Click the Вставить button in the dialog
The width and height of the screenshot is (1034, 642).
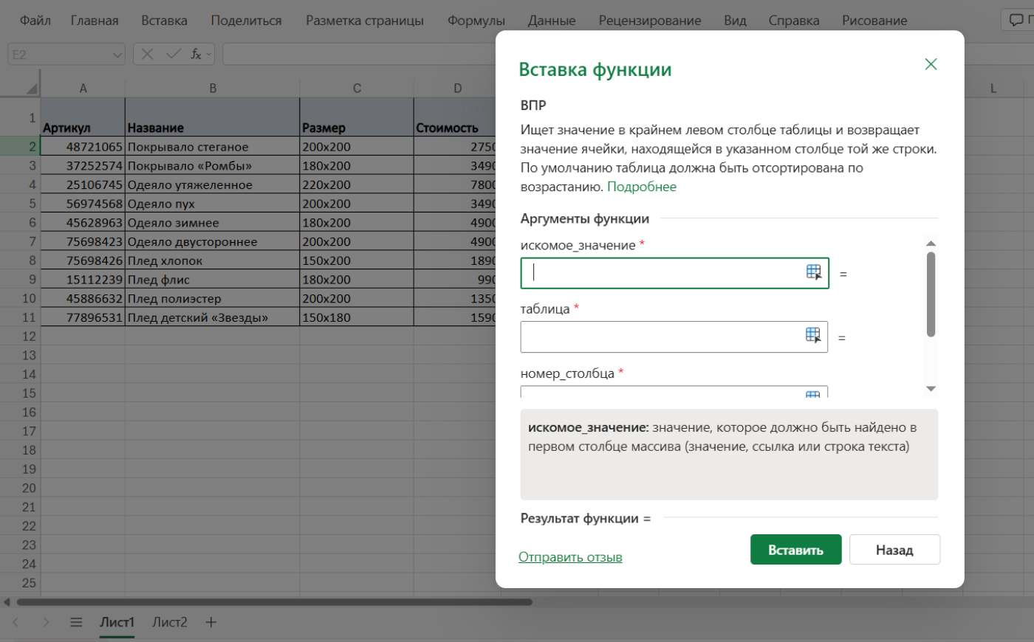(795, 549)
